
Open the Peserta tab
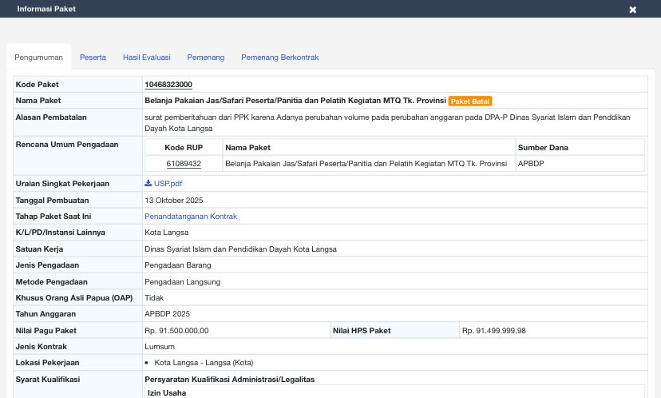[93, 58]
